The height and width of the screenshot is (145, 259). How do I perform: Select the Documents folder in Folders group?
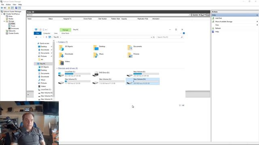[135, 48]
